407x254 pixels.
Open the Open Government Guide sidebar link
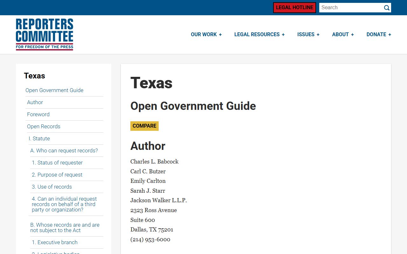[54, 90]
